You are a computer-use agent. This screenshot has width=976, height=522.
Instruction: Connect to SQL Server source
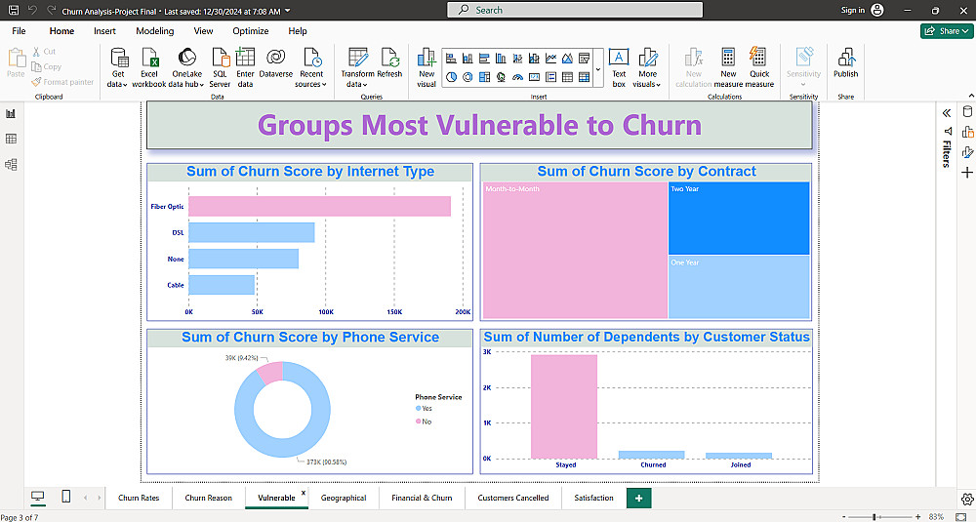click(220, 68)
